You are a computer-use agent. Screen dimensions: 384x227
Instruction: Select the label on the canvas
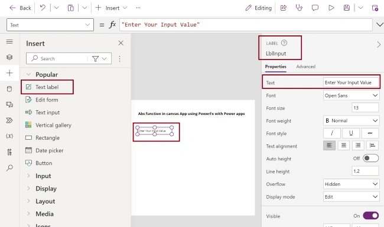155,131
